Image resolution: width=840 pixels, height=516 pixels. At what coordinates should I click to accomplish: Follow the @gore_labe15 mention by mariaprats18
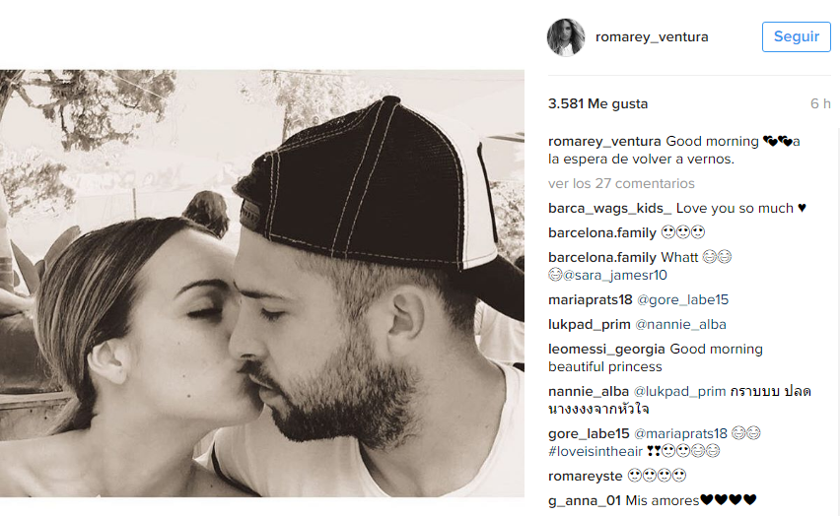(x=682, y=299)
